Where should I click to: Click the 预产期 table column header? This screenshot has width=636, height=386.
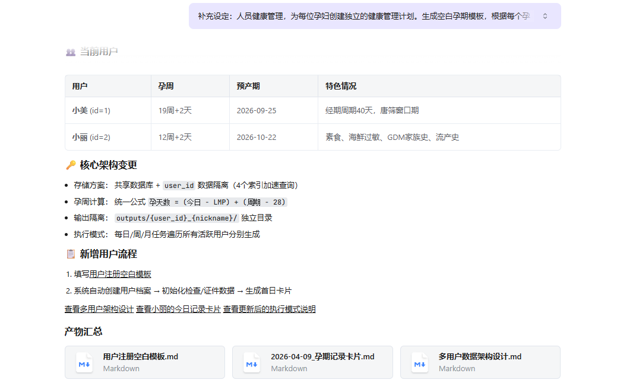(248, 86)
